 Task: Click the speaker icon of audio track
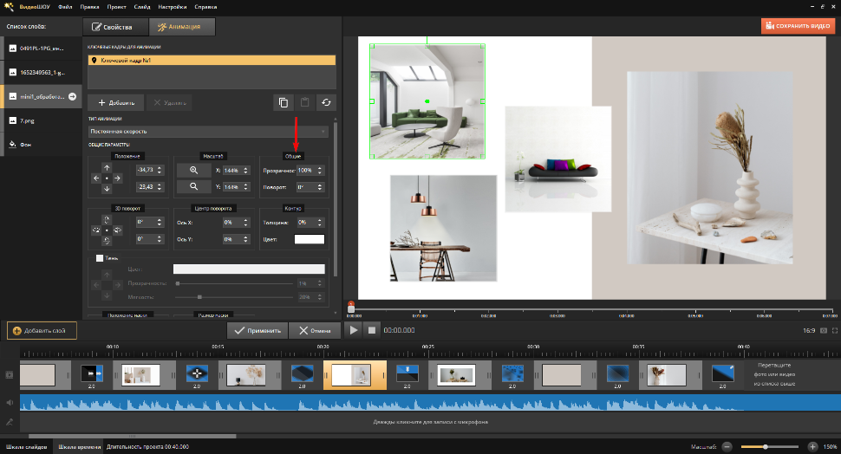coord(10,403)
